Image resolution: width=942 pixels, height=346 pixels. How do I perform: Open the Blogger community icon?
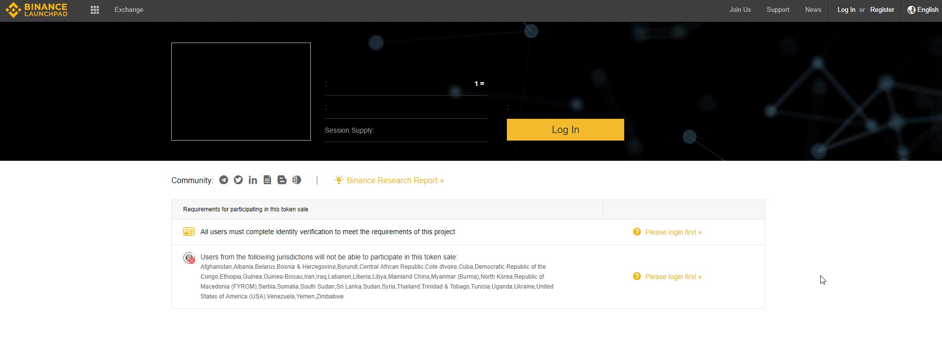(282, 180)
